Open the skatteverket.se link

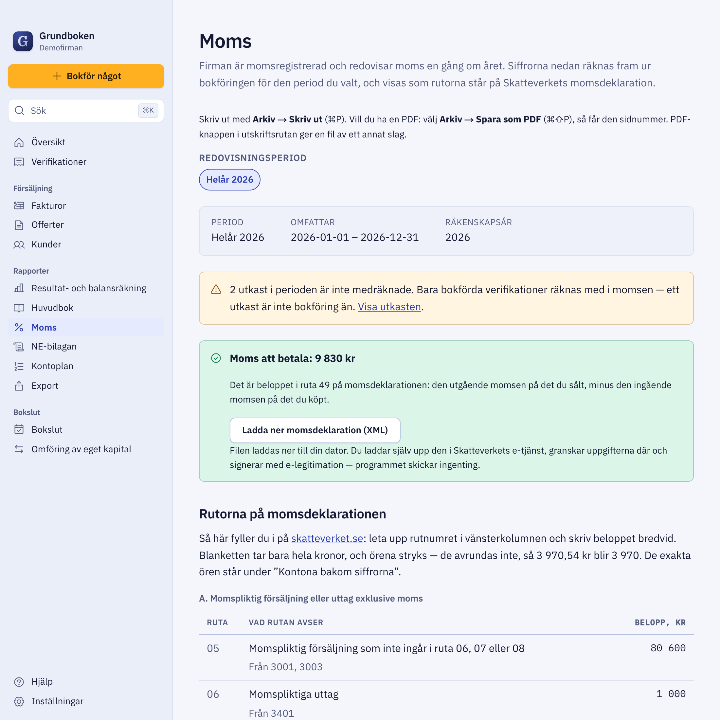point(327,538)
